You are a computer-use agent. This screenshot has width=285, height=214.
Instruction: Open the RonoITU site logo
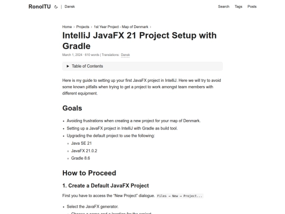[x=40, y=6]
